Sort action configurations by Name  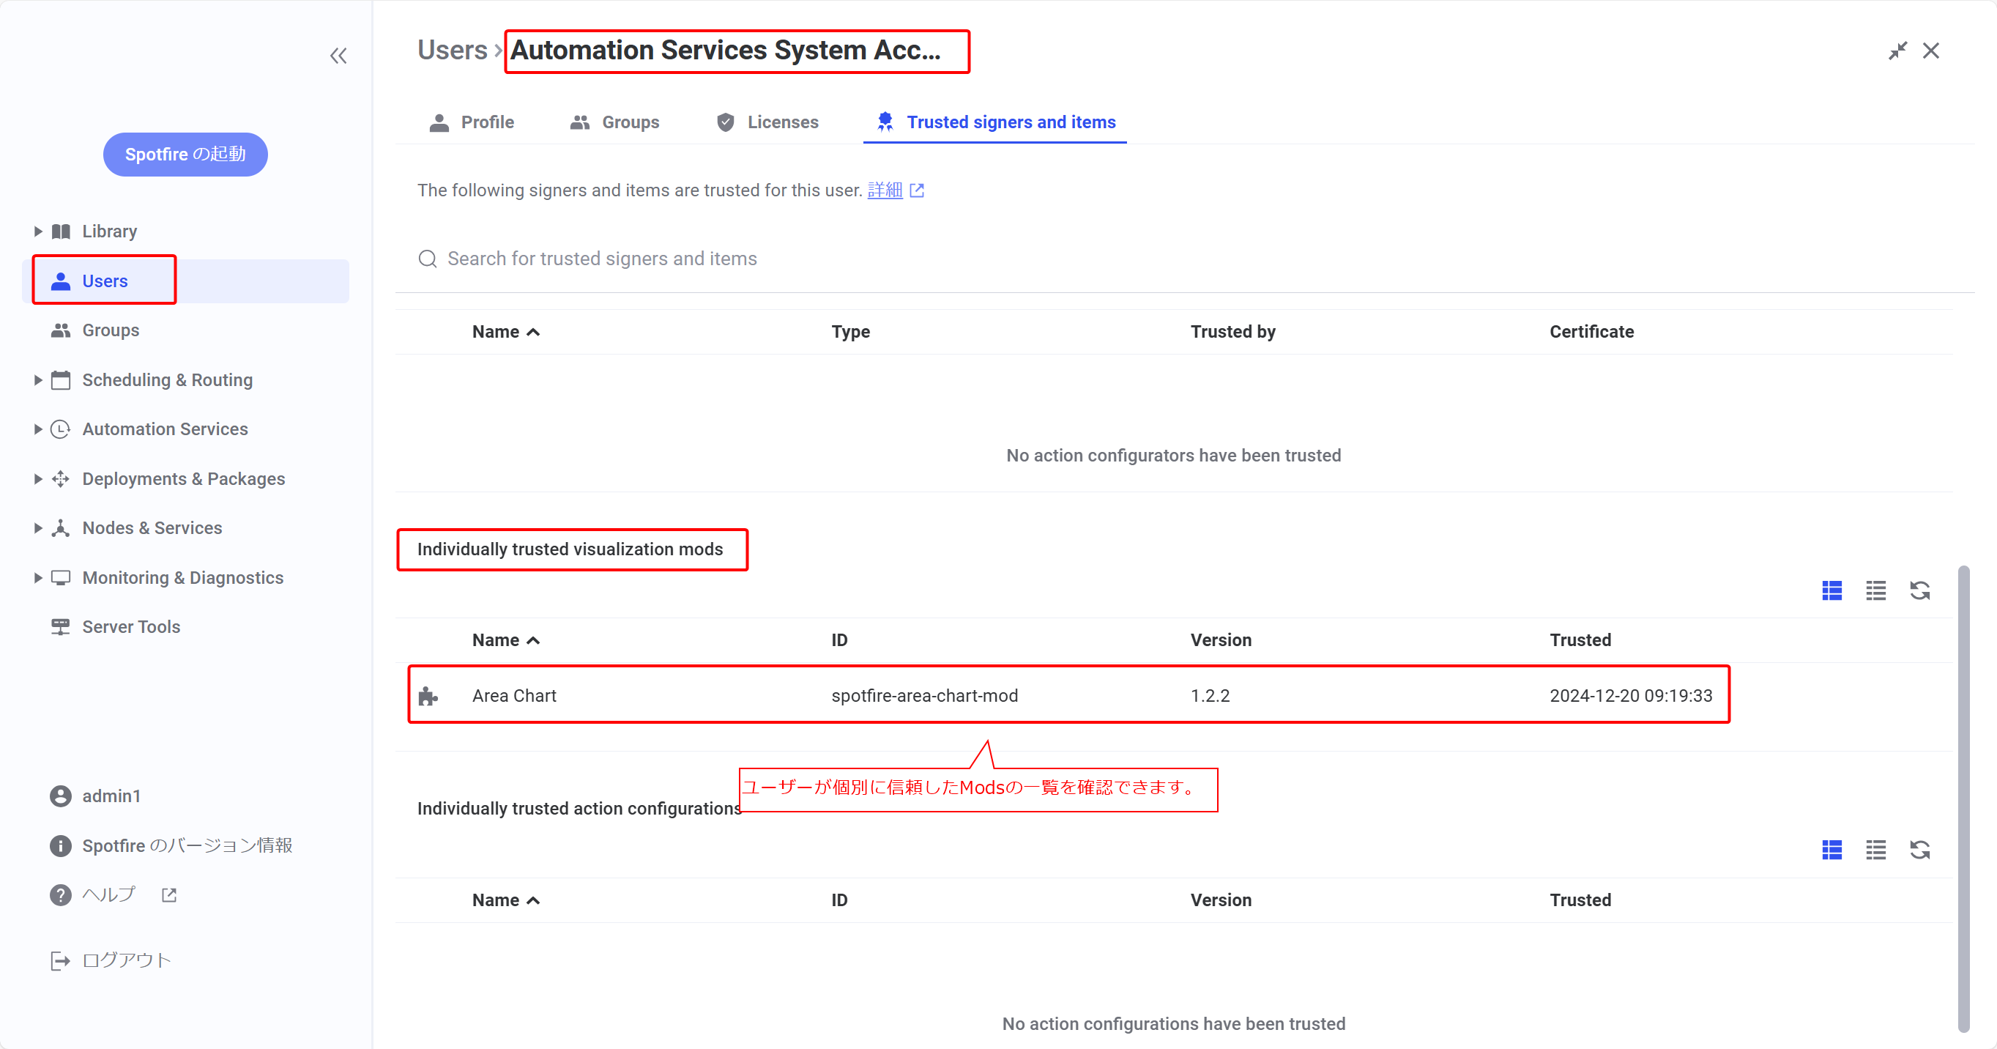tap(505, 900)
